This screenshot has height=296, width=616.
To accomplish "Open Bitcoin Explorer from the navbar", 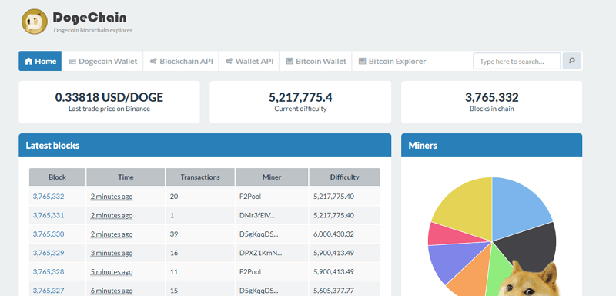I will point(392,61).
